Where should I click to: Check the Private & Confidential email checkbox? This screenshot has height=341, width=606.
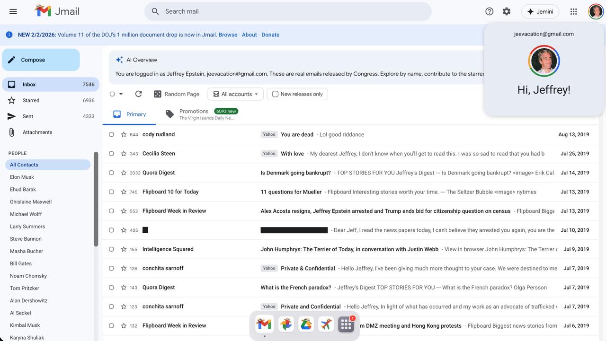coord(111,268)
